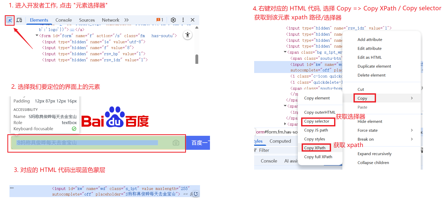Open the Network tab
This screenshot has width=447, height=207.
(x=111, y=20)
